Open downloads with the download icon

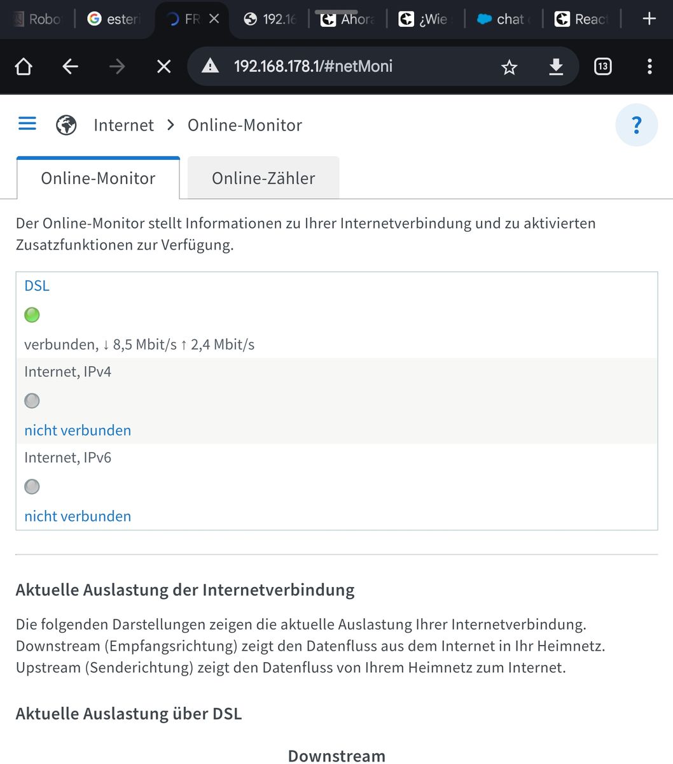[556, 67]
